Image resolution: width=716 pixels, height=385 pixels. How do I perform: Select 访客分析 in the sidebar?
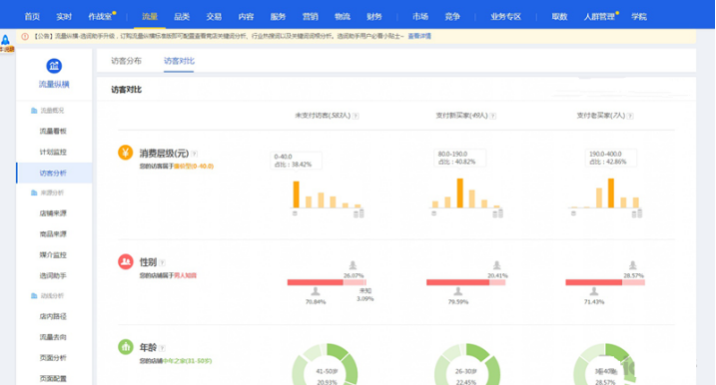(x=54, y=173)
